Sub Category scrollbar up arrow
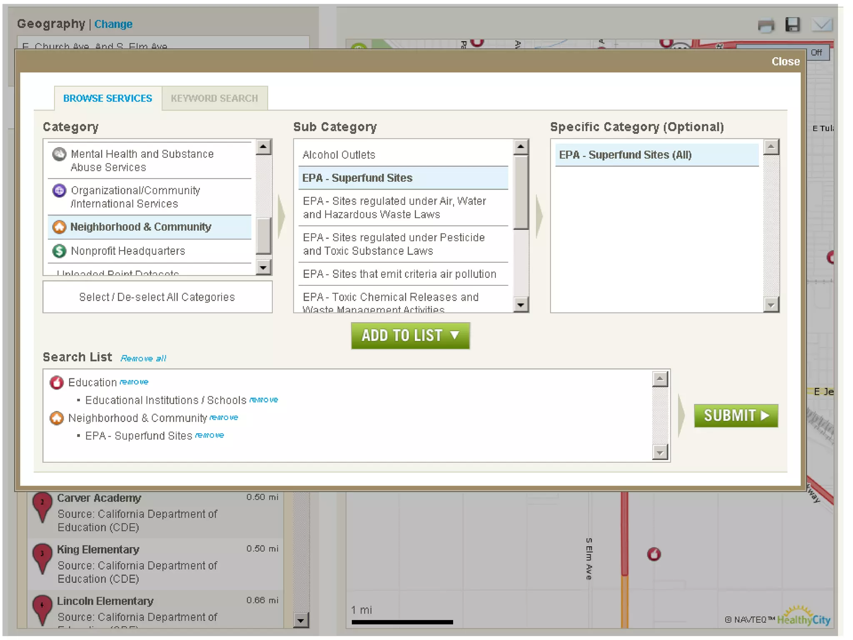This screenshot has width=853, height=640. click(x=521, y=147)
